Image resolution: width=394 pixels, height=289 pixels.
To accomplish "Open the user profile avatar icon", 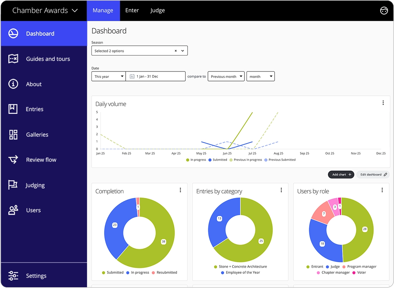I will tap(384, 11).
